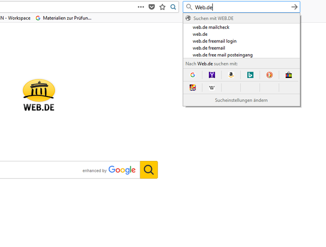Save page to Pocket icon

(x=151, y=7)
